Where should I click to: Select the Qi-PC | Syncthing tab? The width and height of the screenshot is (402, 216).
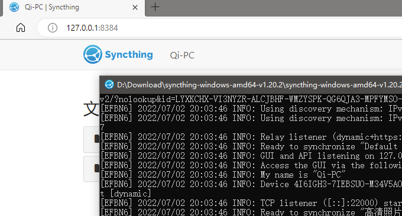(74, 8)
